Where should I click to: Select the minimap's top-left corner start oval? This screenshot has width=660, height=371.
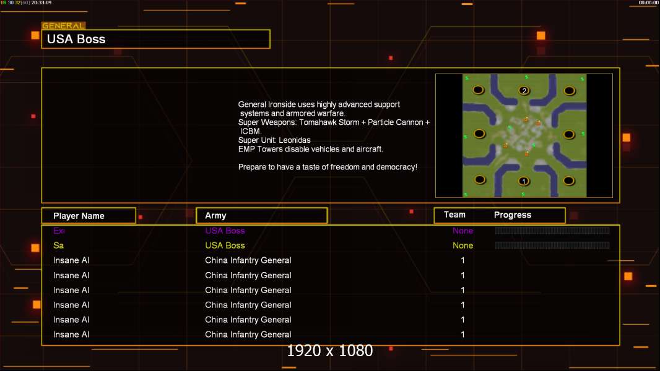[478, 90]
